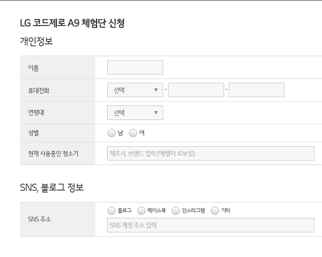This screenshot has height=257, width=322.
Task: Click the arrow icon of the 연령대 selector
Action: (156, 113)
